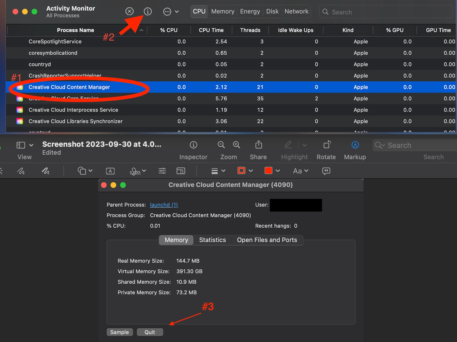457x342 pixels.
Task: Open the Highlight color dropdown chevron
Action: click(305, 145)
